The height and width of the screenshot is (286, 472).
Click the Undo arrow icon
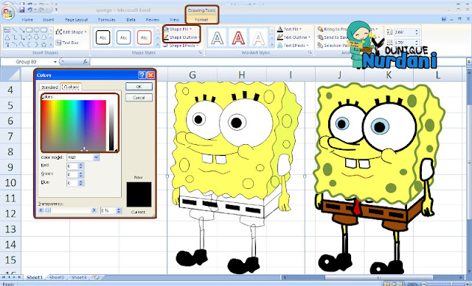click(x=29, y=10)
